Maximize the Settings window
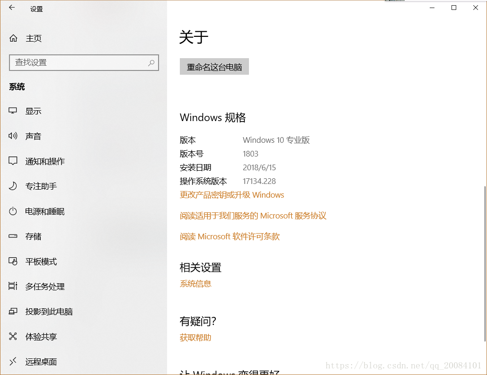Screen dimensions: 487x375 (x=454, y=8)
